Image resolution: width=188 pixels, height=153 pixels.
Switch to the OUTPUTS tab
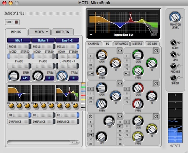pyautogui.click(x=63, y=32)
